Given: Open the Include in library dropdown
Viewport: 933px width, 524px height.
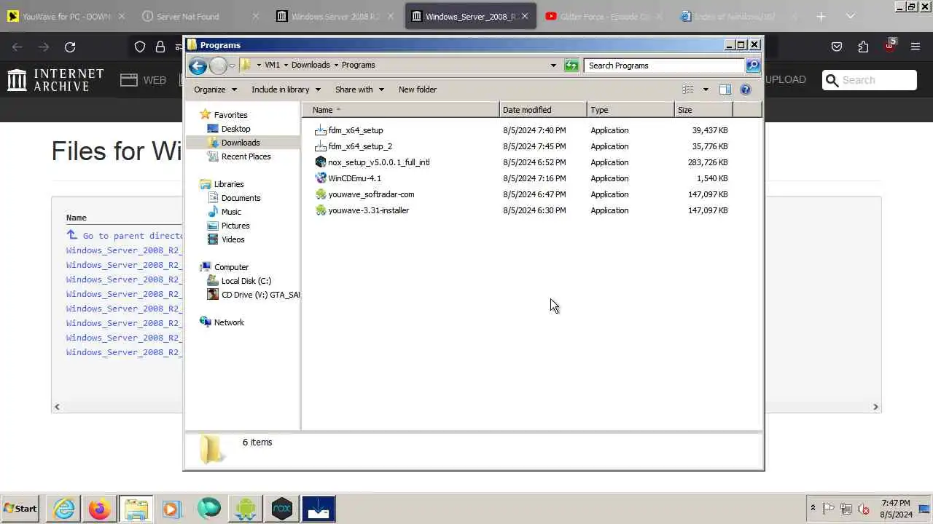Looking at the screenshot, I should coord(286,90).
